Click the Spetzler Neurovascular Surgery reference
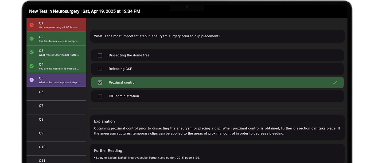 147,158
